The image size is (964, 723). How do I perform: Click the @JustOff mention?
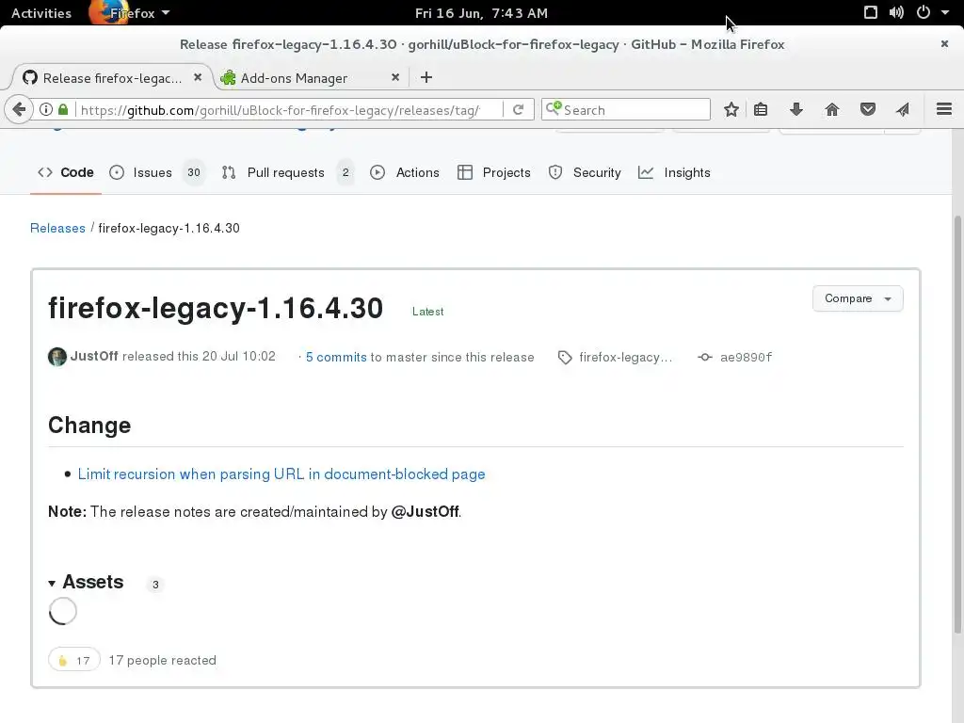[425, 511]
